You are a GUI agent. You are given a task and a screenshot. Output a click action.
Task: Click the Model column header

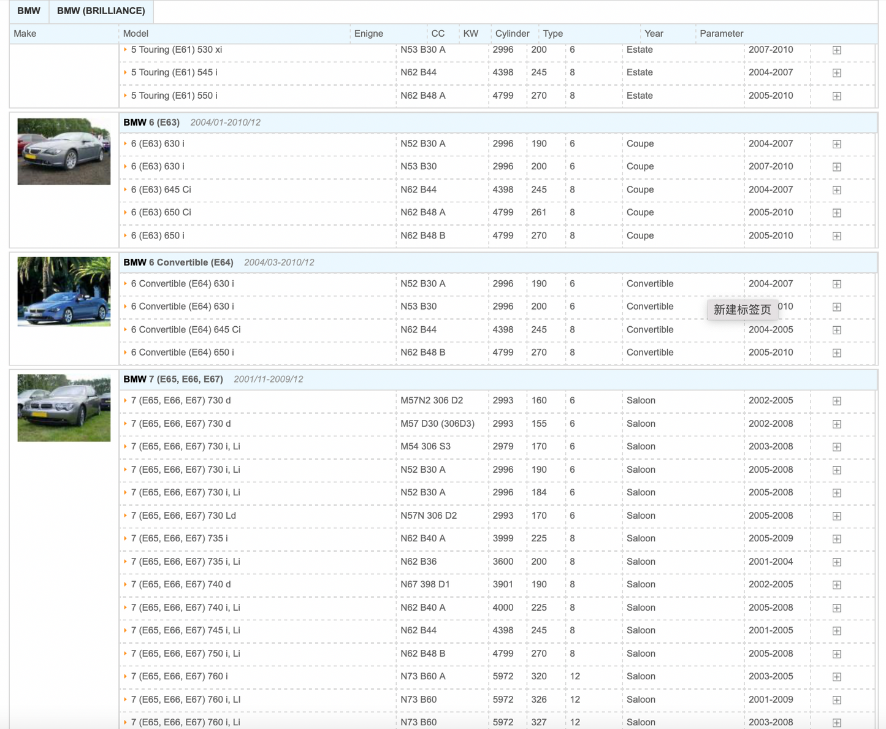[x=136, y=34]
